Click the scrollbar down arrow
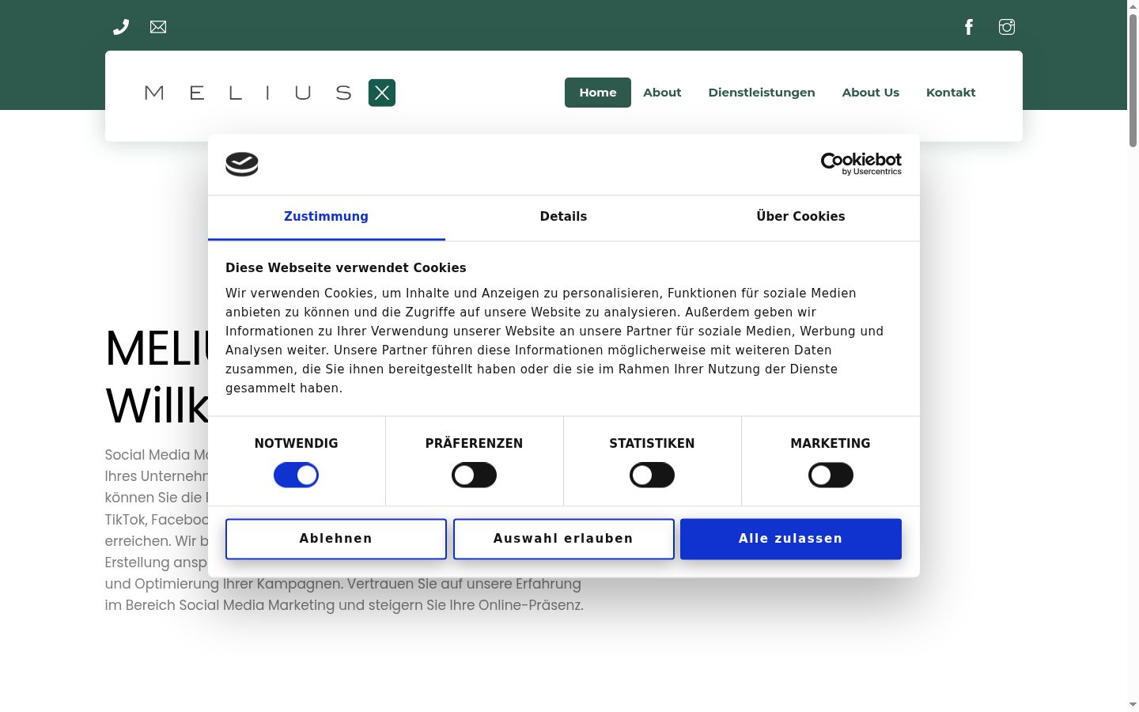This screenshot has height=712, width=1139. pos(1133,704)
